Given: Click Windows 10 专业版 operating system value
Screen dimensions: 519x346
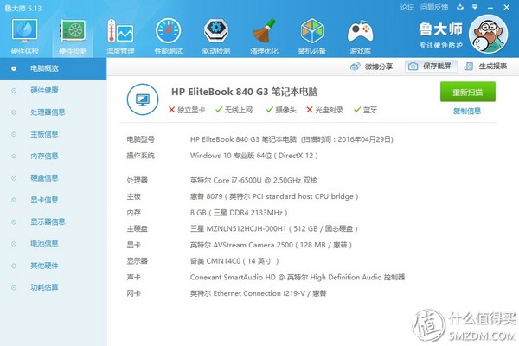Looking at the screenshot, I should pyautogui.click(x=253, y=156).
